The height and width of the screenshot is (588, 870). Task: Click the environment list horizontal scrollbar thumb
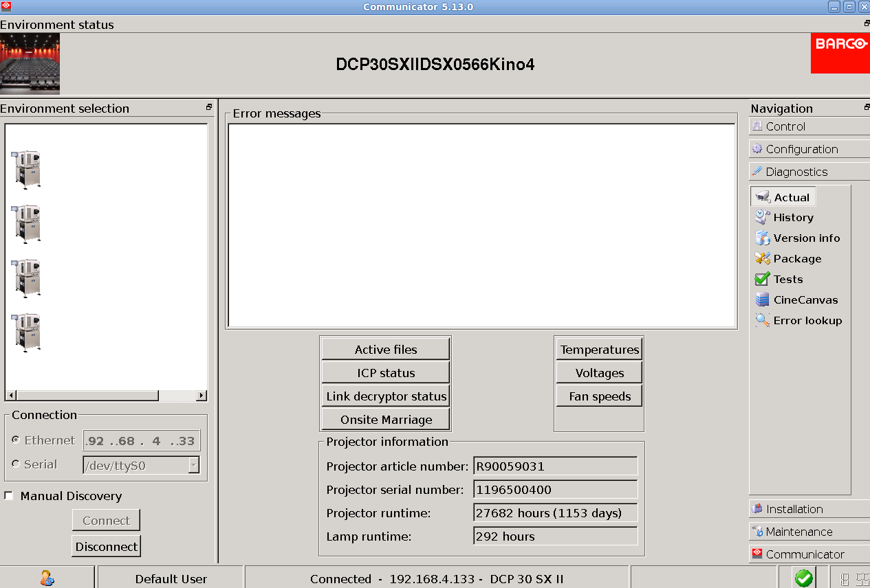tap(87, 396)
